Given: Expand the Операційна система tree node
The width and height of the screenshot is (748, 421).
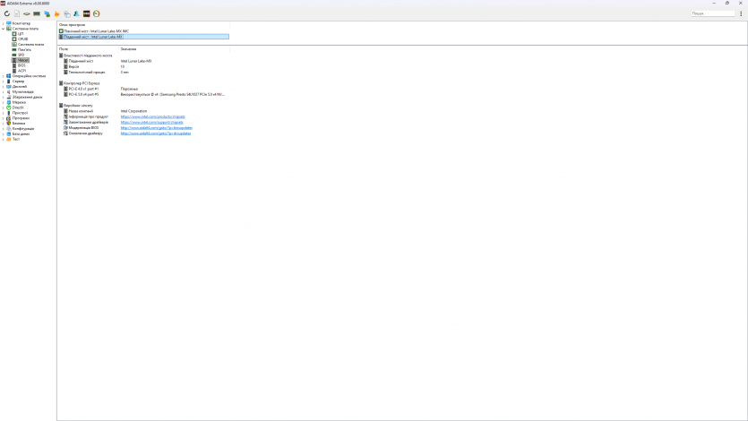Looking at the screenshot, I should [4, 76].
